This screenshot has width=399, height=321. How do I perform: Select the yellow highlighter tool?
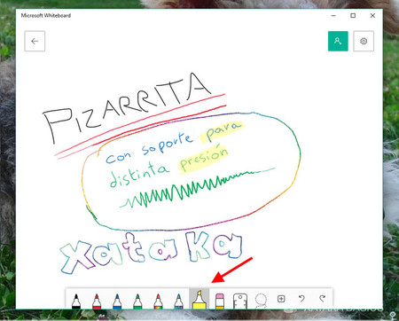click(199, 299)
